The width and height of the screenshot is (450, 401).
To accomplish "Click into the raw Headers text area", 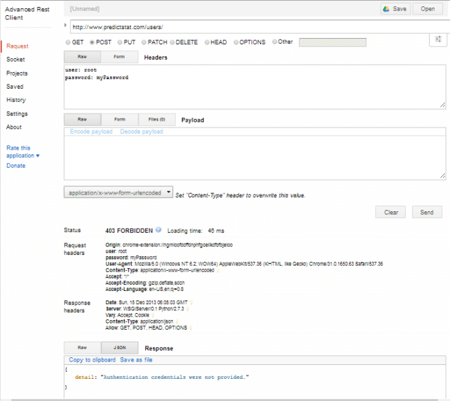I will [255, 87].
